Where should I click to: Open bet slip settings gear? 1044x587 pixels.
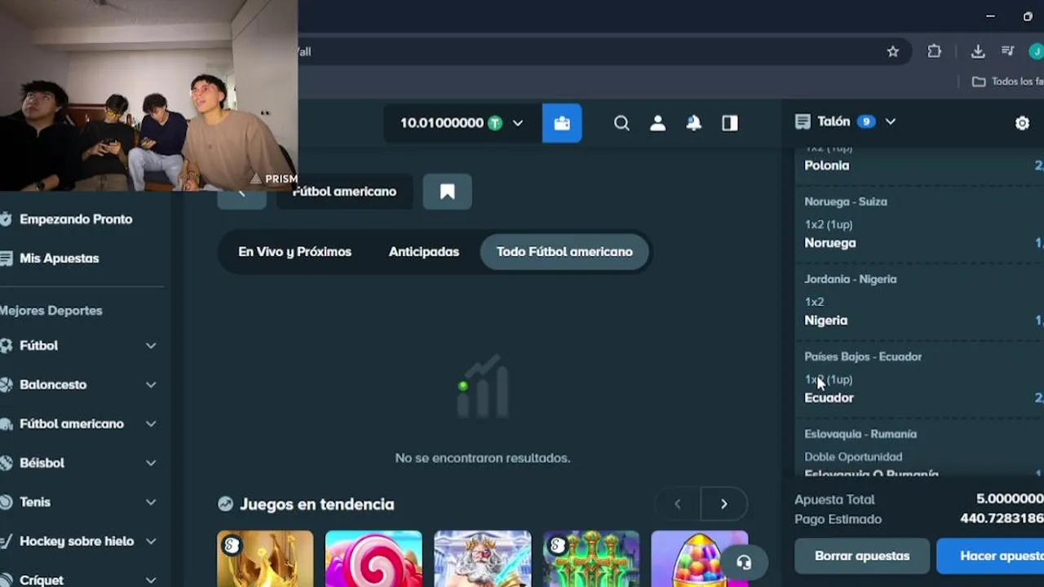pos(1022,123)
